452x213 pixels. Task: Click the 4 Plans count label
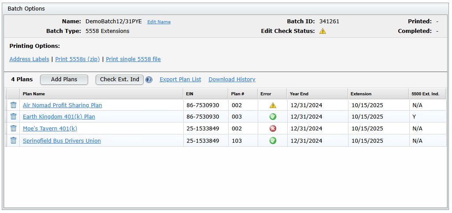[22, 79]
